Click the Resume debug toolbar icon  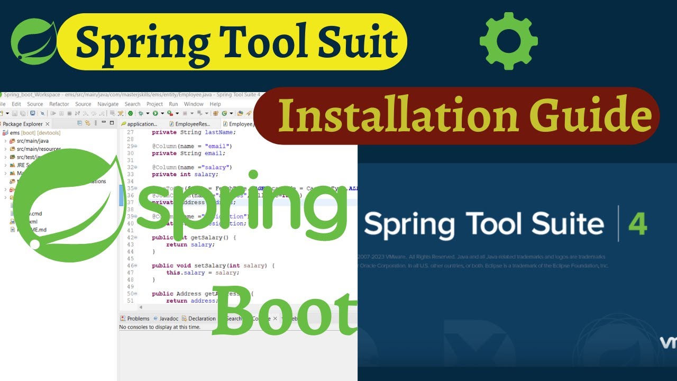(53, 113)
